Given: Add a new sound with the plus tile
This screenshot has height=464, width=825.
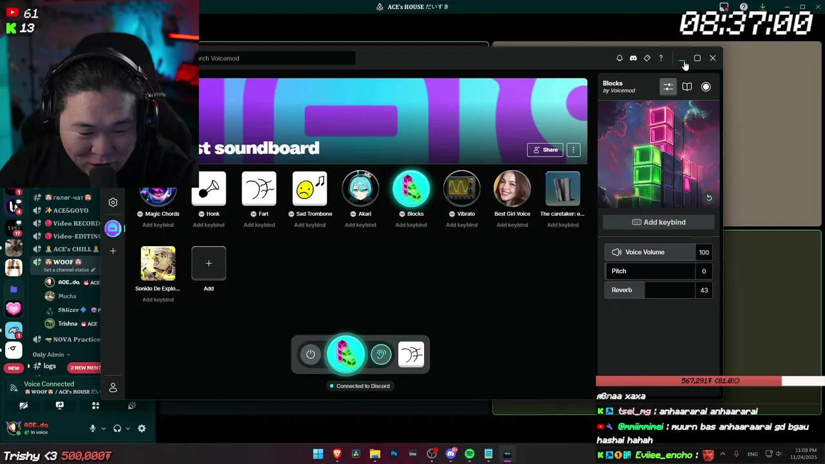Looking at the screenshot, I should 209,263.
